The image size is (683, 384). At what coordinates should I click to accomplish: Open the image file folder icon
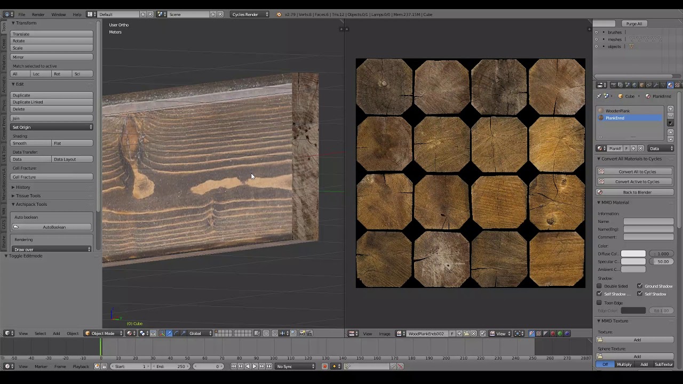(x=466, y=334)
